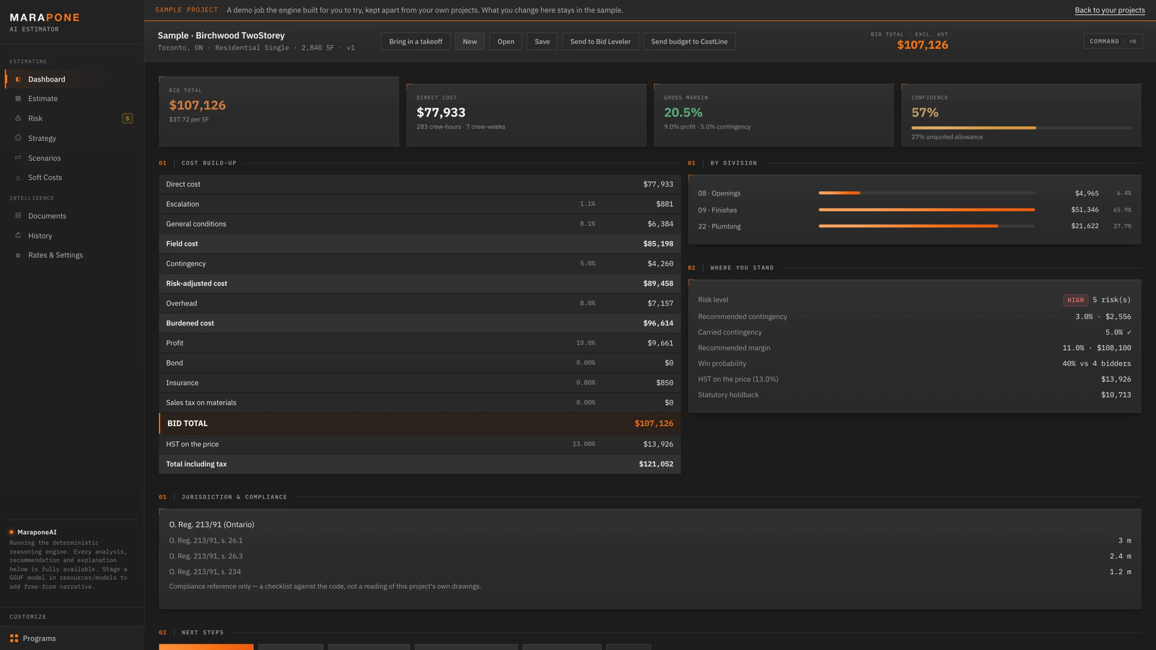This screenshot has height=650, width=1156.
Task: Select the Sales tax on materials row
Action: pyautogui.click(x=420, y=403)
